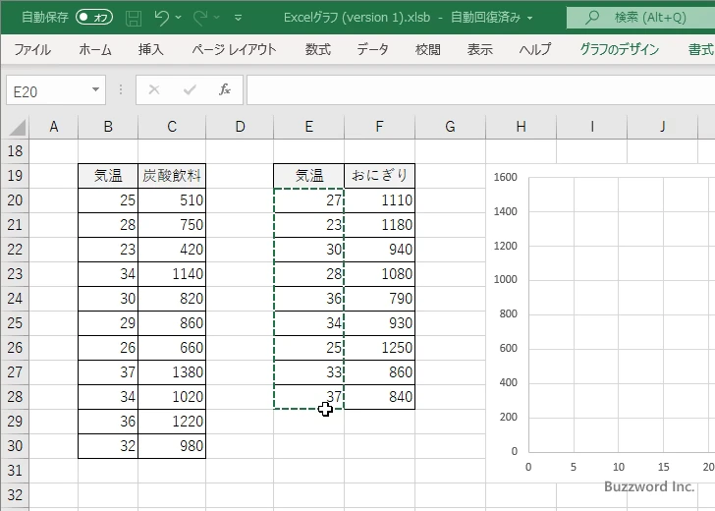Screen dimensions: 715x511
Task: Switch to the ホーム tab
Action: point(95,49)
